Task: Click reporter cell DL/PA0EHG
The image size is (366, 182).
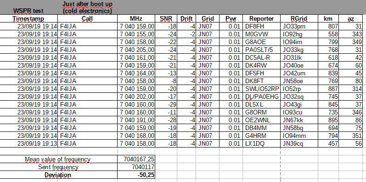Action: tap(261, 97)
